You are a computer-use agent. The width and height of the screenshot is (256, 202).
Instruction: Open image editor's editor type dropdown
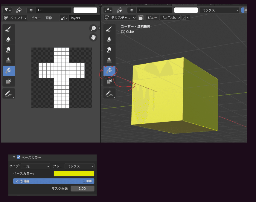coord(7,10)
